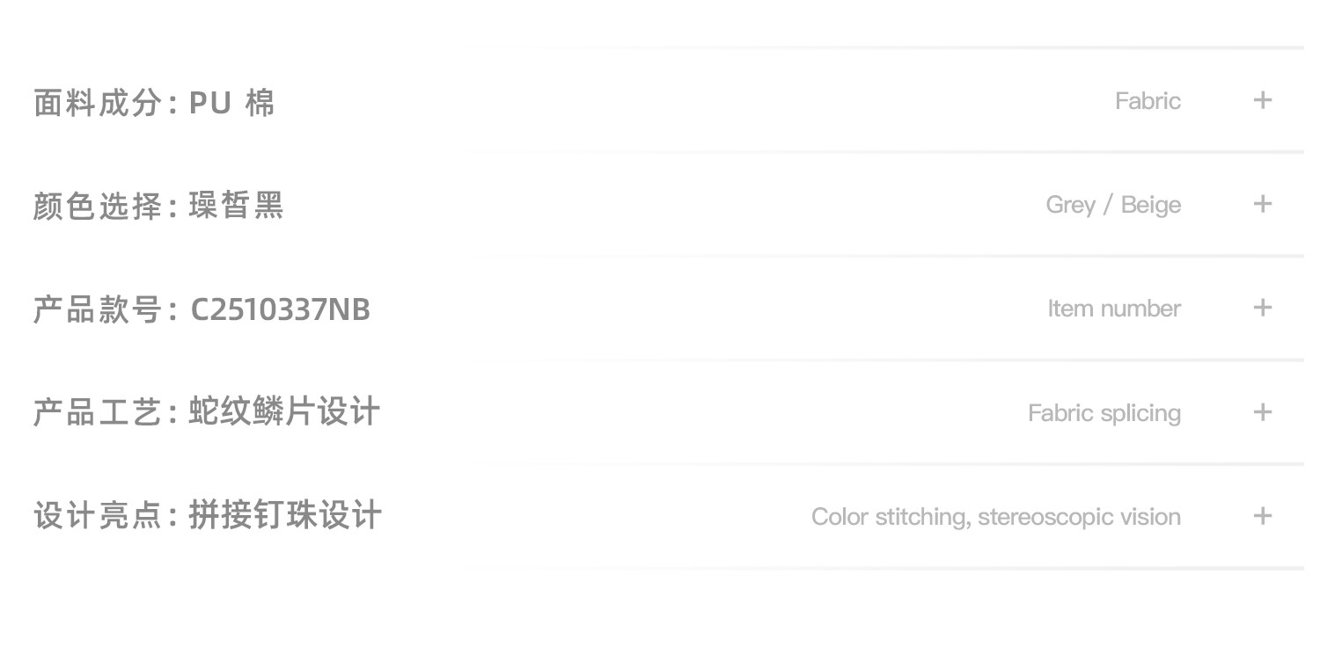Click the Item number caption
Image resolution: width=1320 pixels, height=647 pixels.
(1114, 309)
